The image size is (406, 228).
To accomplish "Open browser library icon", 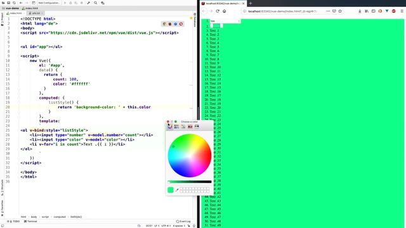I will click(367, 11).
